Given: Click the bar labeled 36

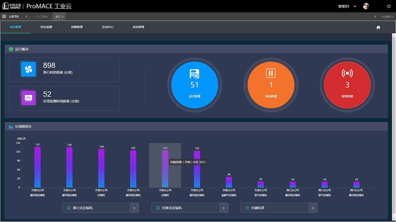Looking at the screenshot, I should click(x=229, y=182).
